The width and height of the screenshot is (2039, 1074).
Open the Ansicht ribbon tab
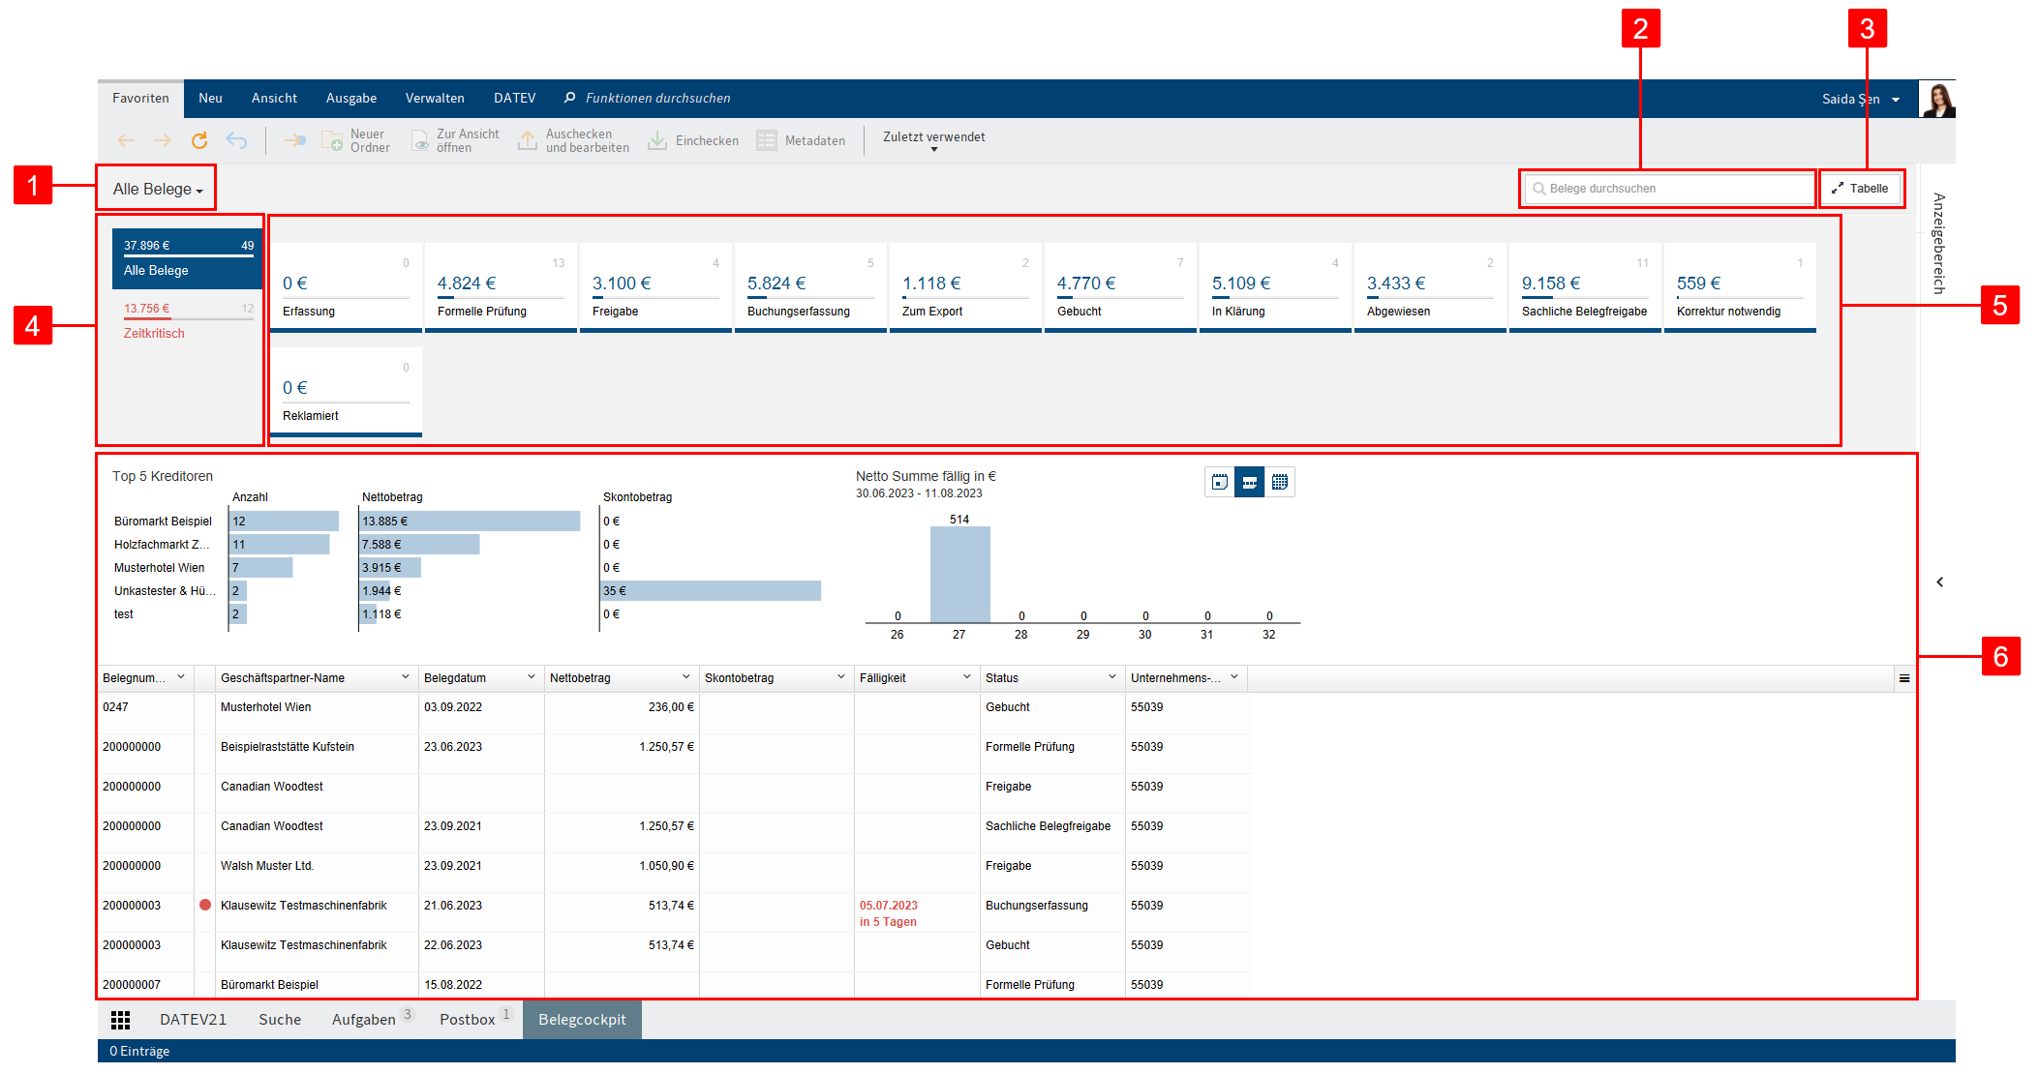[x=274, y=99]
